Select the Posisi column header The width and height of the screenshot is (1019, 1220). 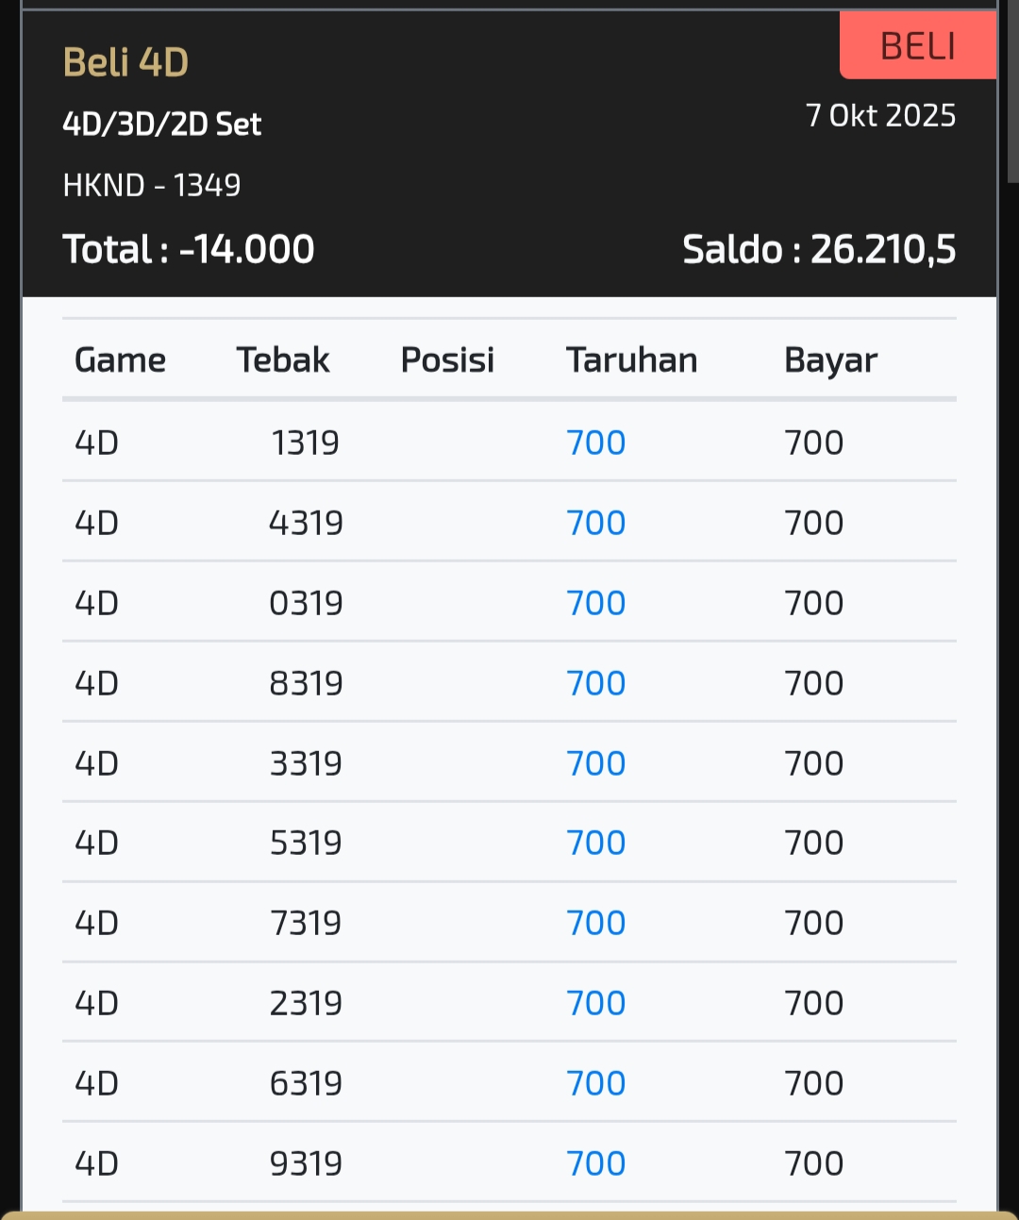(447, 359)
